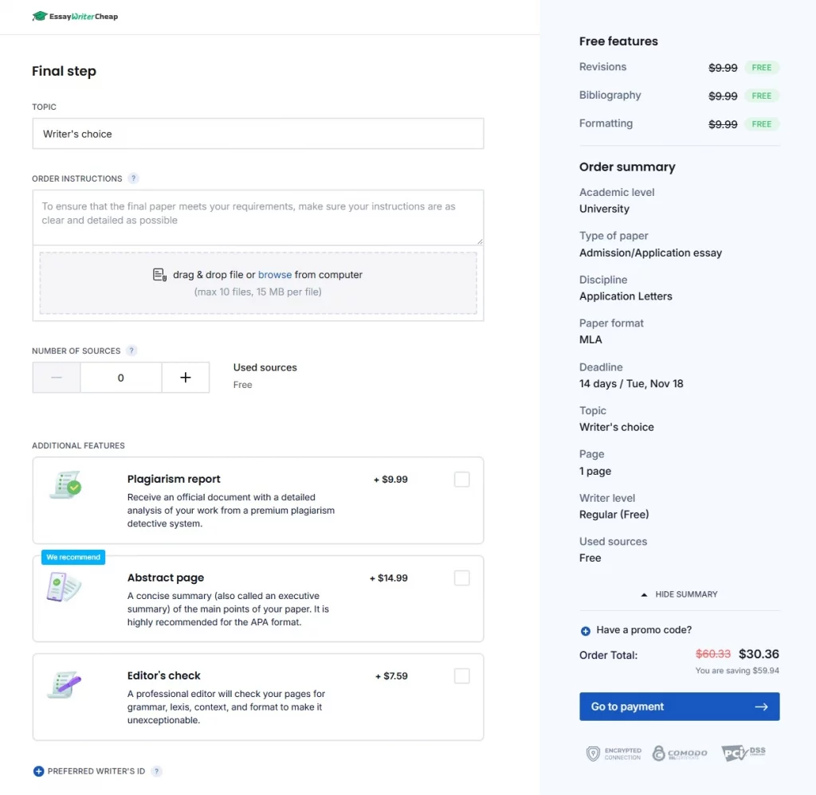Click the Editor's check pencil icon

point(65,685)
